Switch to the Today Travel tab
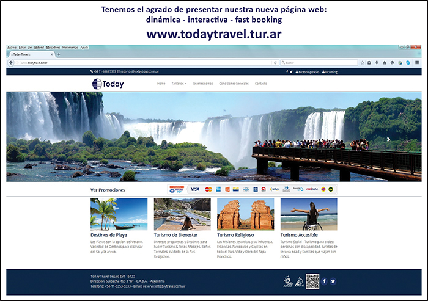The width and height of the screenshot is (428, 301). click(x=31, y=54)
